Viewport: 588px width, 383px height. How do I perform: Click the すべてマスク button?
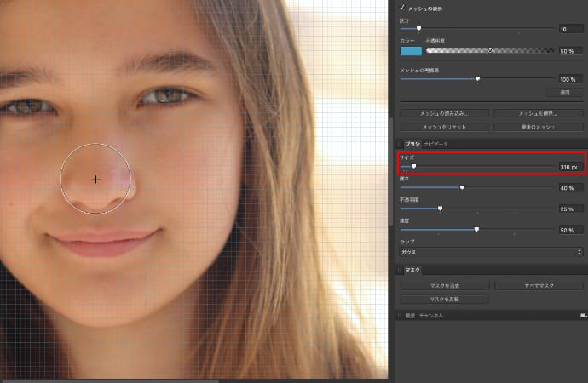537,286
